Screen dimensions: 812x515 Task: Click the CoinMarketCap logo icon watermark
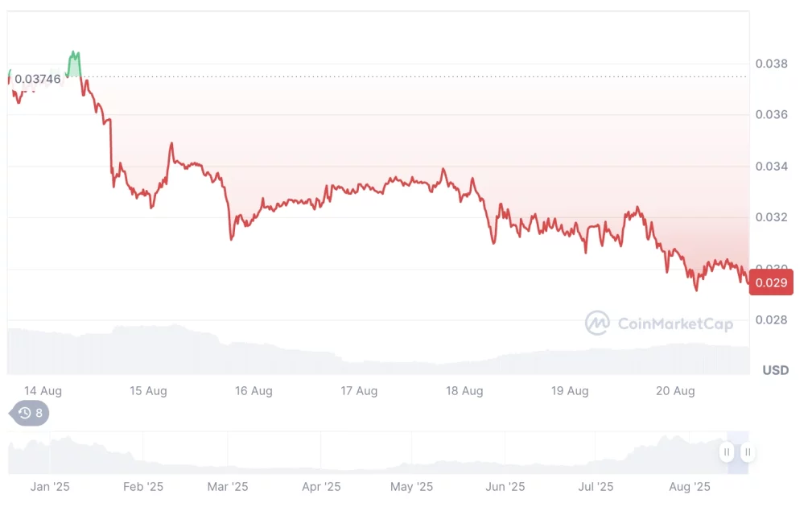point(597,323)
